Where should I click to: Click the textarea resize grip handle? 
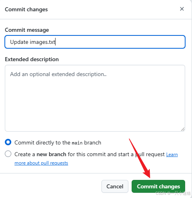tap(183, 129)
